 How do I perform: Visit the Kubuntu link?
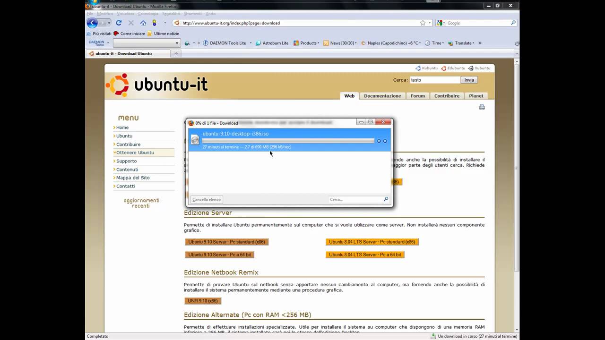tap(426, 68)
